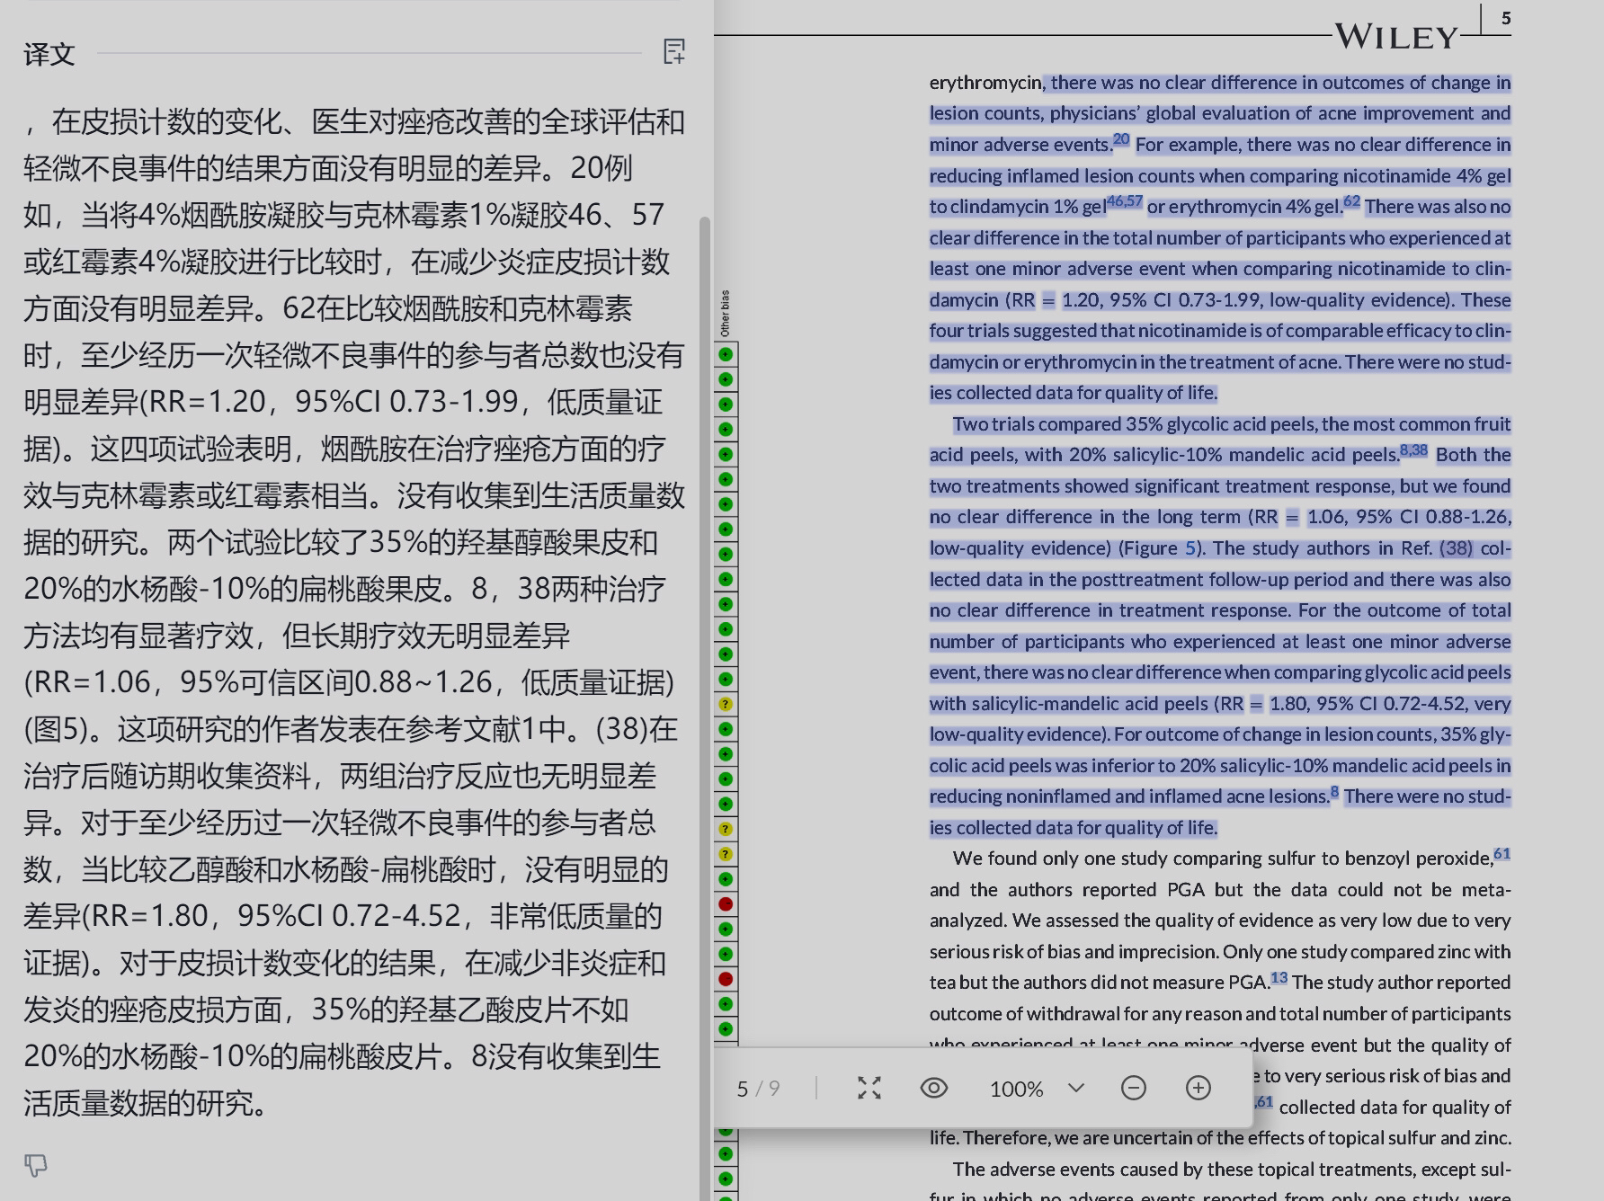1604x1201 pixels.
Task: Click the WILEY publisher logo
Action: (x=1395, y=37)
